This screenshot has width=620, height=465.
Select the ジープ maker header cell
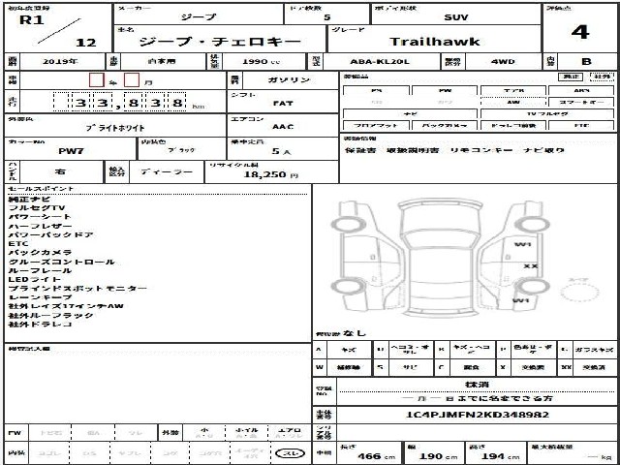pyautogui.click(x=199, y=14)
